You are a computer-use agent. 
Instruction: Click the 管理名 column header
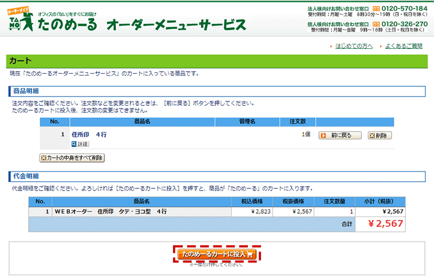coord(247,122)
